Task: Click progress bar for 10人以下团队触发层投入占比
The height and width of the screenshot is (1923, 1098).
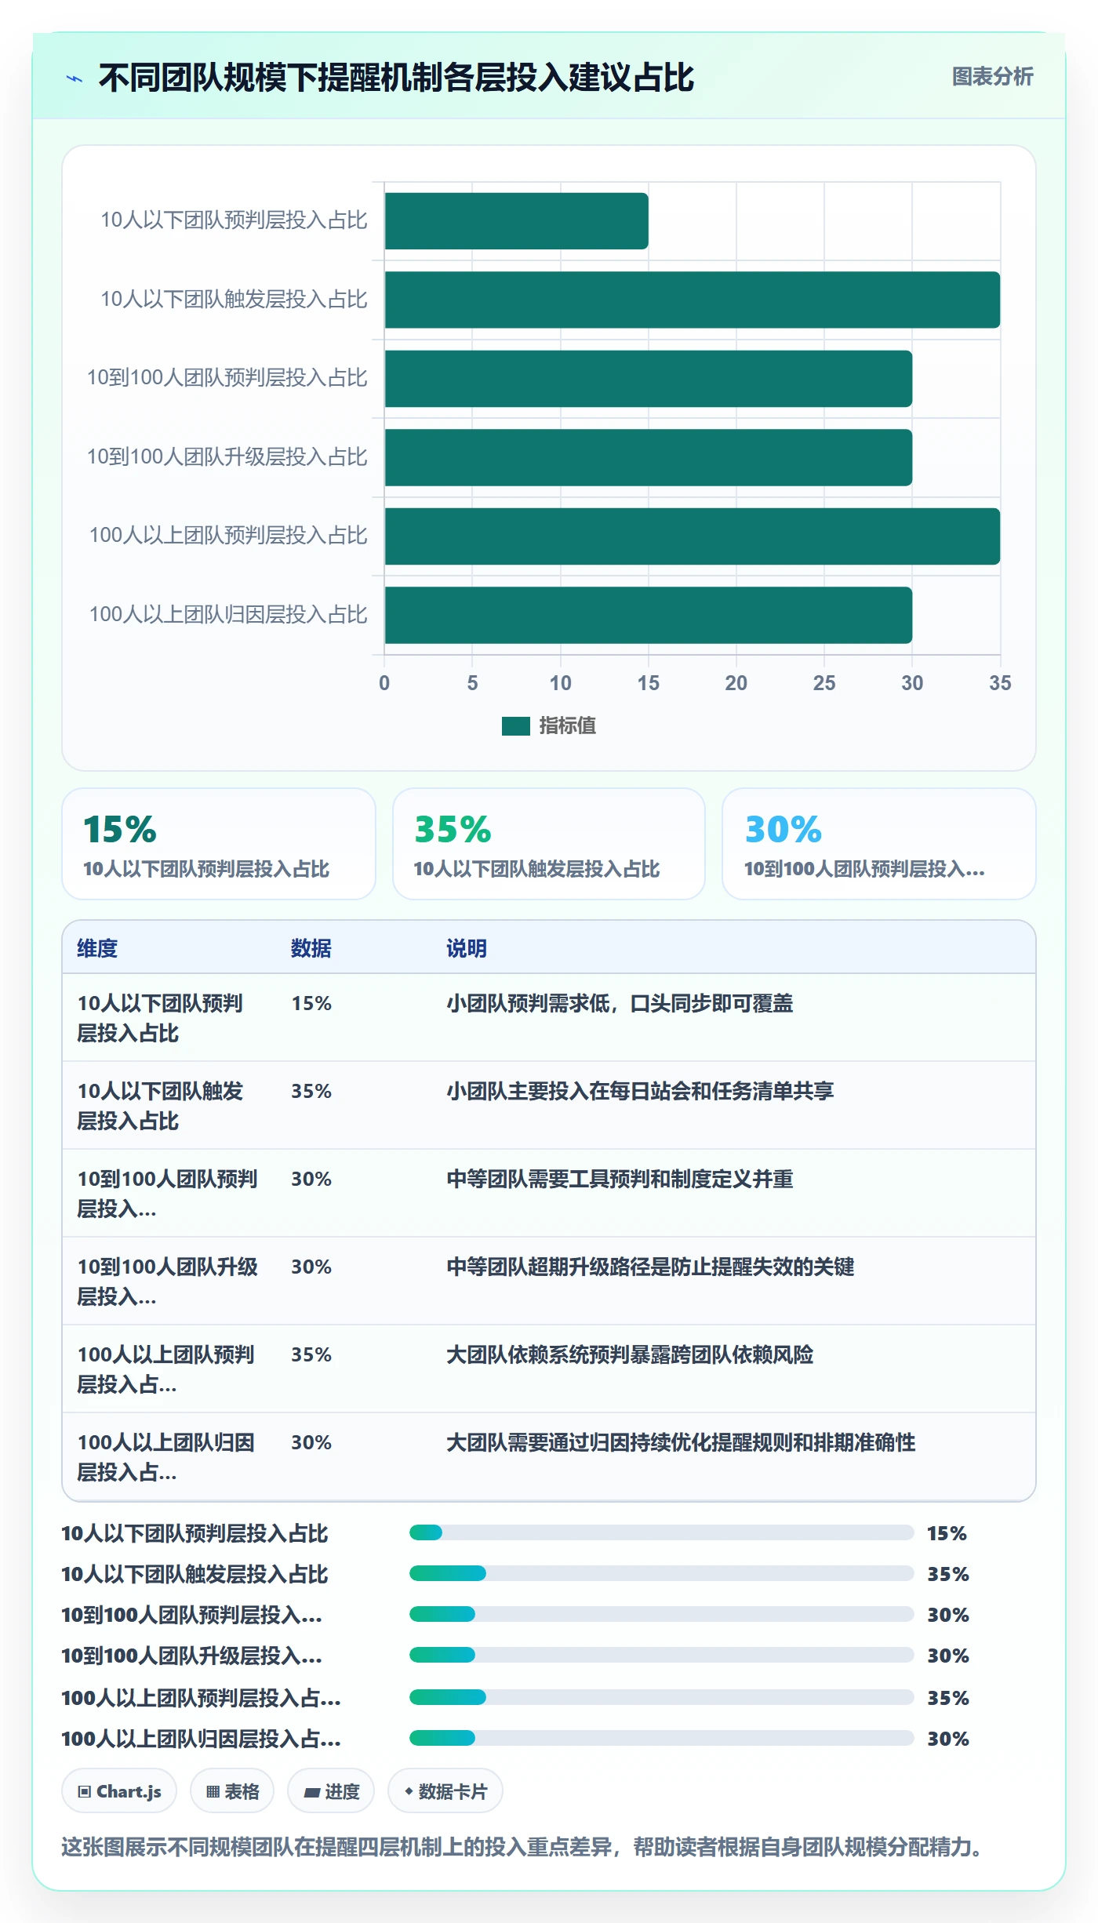Action: click(662, 1573)
